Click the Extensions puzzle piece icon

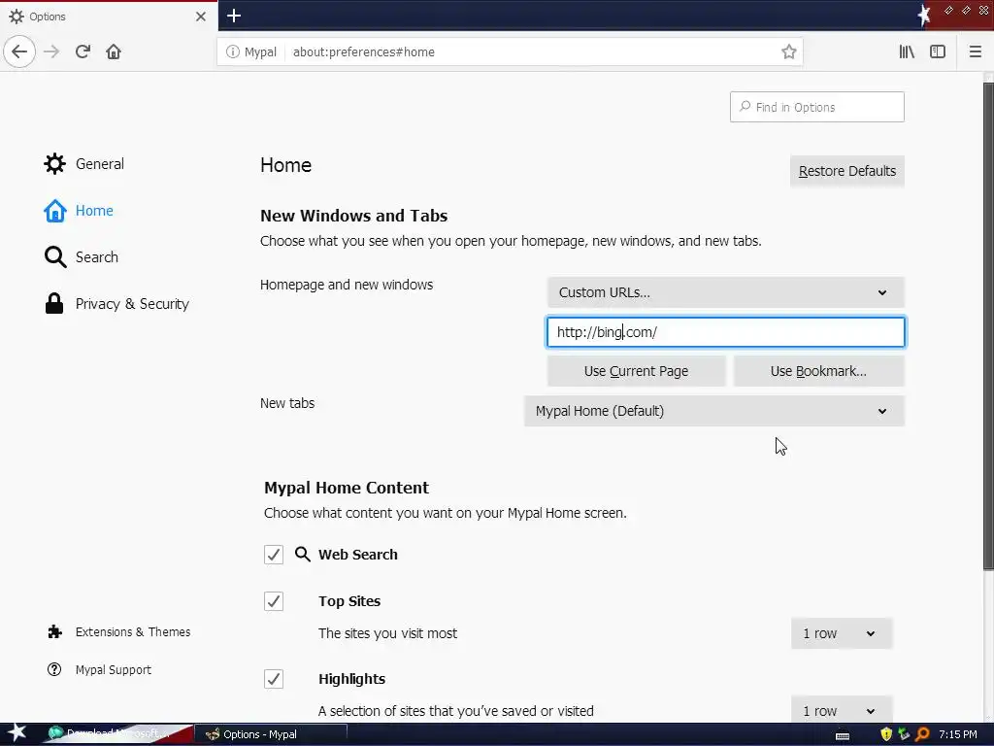pos(55,631)
